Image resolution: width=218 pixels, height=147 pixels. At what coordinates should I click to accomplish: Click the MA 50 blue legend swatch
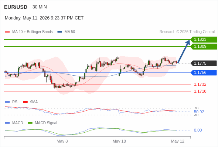pos(59,32)
